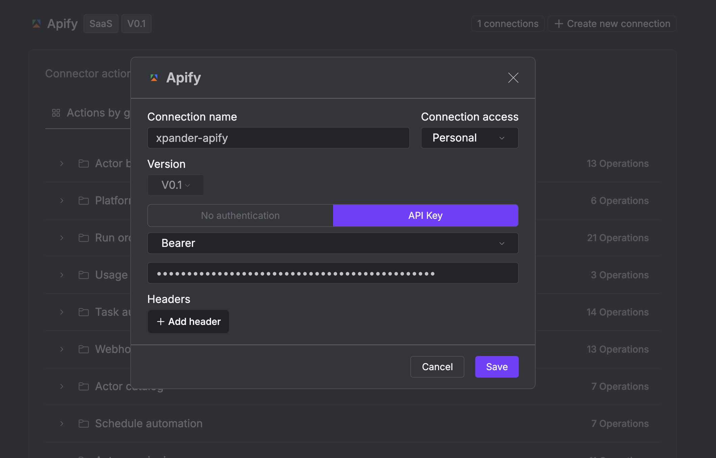Close the Apify dialog with X icon

point(513,78)
